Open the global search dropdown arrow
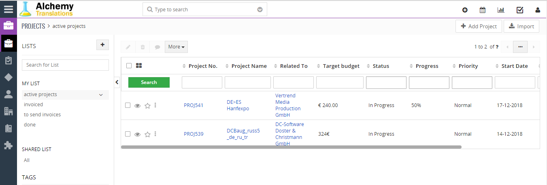 [x=260, y=9]
